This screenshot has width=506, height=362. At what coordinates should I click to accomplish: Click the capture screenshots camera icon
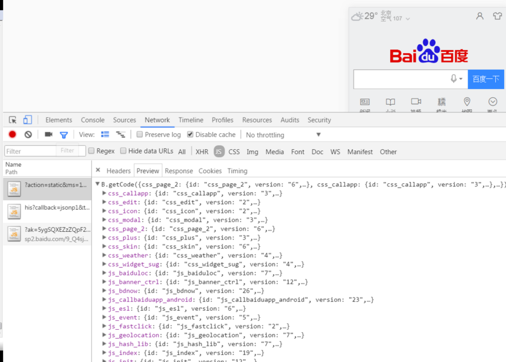pyautogui.click(x=49, y=135)
